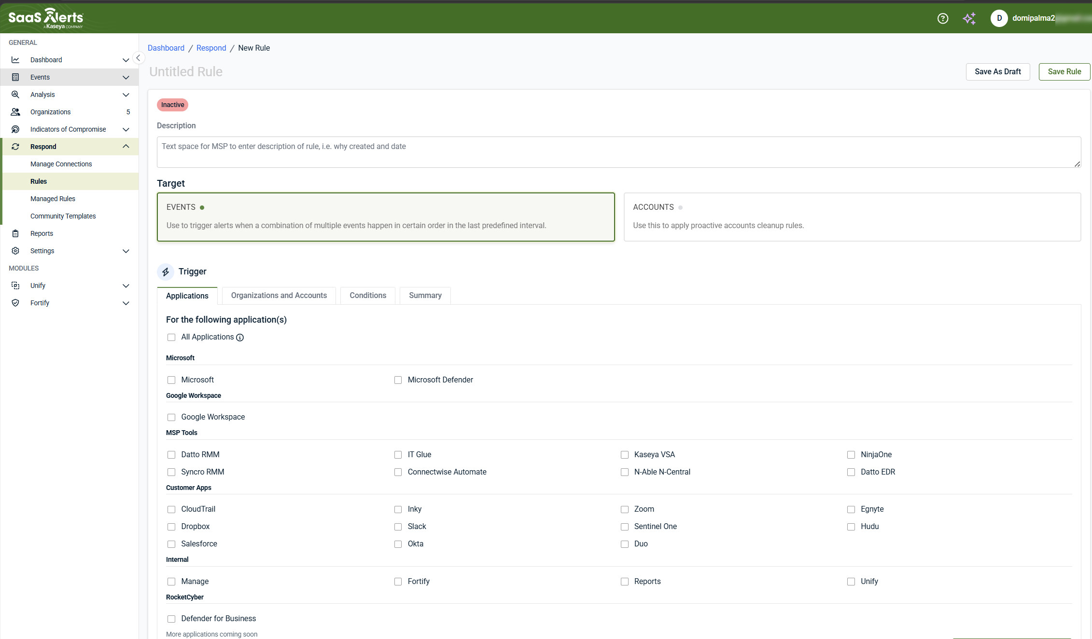The height and width of the screenshot is (639, 1092).
Task: Check the NinjaOne checkbox
Action: click(x=851, y=455)
